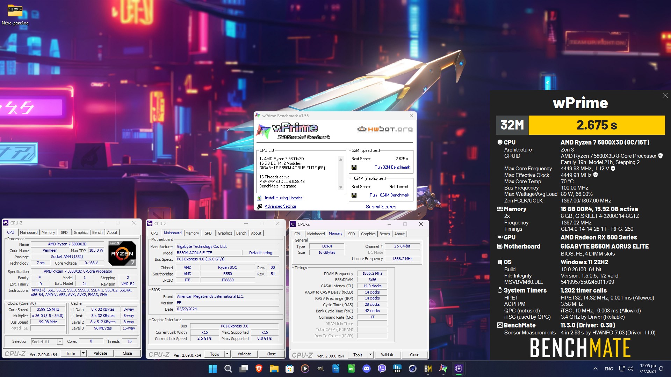Image resolution: width=671 pixels, height=377 pixels.
Task: Switch to About tab in Memory window
Action: pos(399,234)
